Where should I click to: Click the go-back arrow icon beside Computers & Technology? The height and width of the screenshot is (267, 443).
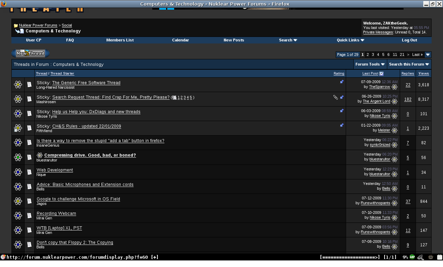(19, 31)
